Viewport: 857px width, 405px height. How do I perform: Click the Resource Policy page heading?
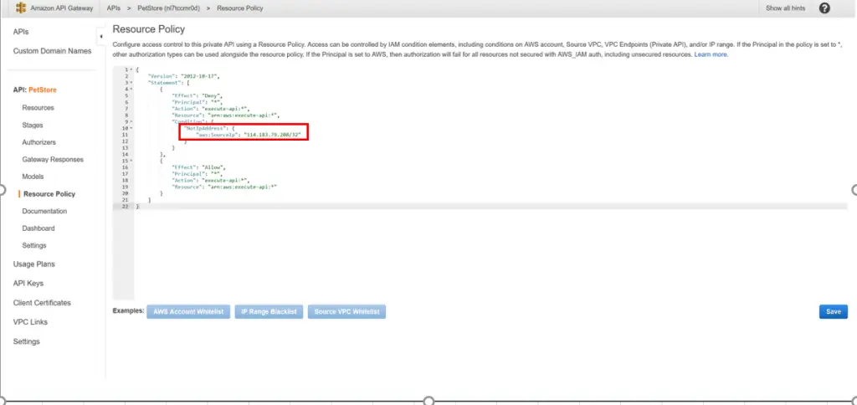[149, 29]
